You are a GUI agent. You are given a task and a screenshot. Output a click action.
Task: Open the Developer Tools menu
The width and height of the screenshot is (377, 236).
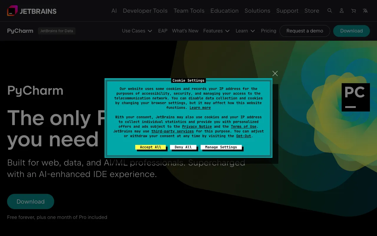tap(145, 11)
